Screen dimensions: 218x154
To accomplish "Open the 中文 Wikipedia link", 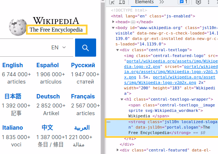I will tap(48, 127).
